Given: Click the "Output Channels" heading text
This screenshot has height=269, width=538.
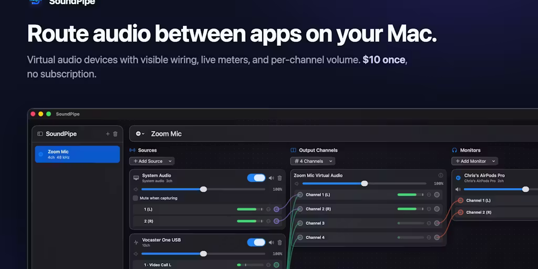Looking at the screenshot, I should pyautogui.click(x=318, y=150).
